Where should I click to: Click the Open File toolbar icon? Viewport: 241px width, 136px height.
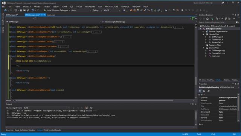pos(21,10)
